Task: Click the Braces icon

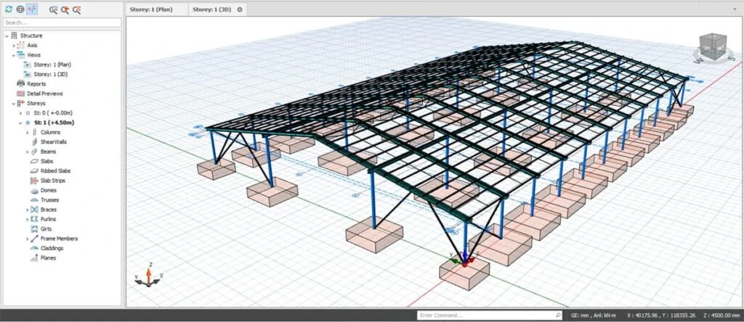Action: pyautogui.click(x=34, y=210)
